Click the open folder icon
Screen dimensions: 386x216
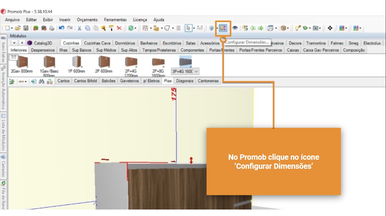[x=18, y=28]
